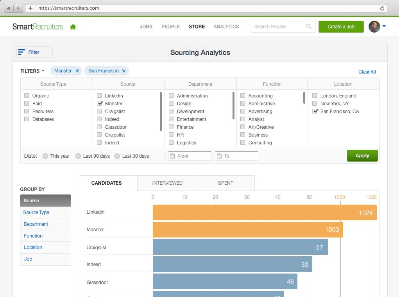This screenshot has height=297, width=399.
Task: Click the Indeed 52 bar
Action: (x=232, y=264)
